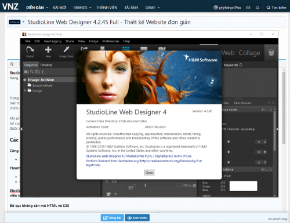Click the Đăng bài button

tap(112, 218)
